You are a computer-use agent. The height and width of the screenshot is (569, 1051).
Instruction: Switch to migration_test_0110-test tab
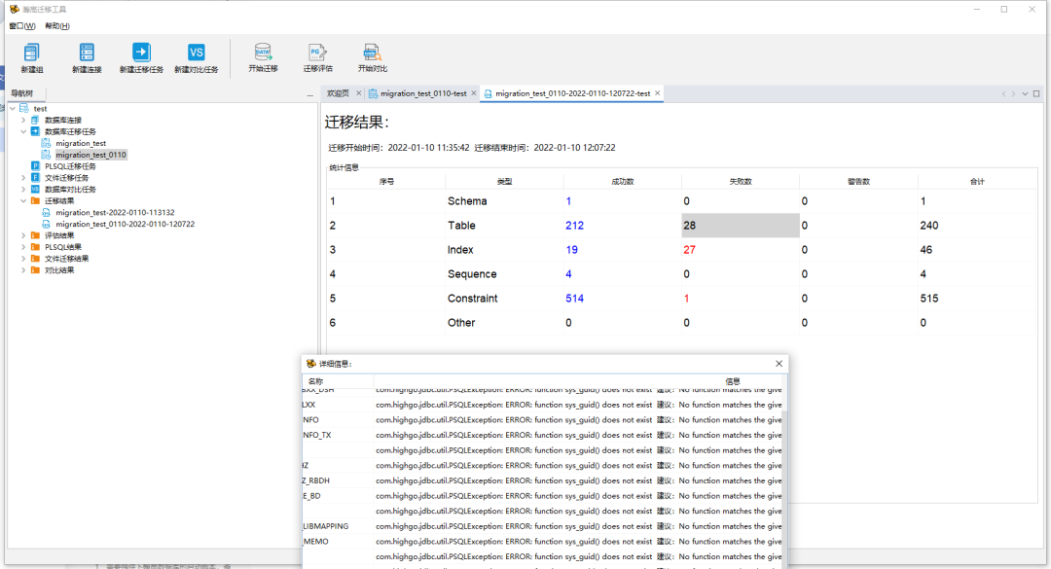423,93
